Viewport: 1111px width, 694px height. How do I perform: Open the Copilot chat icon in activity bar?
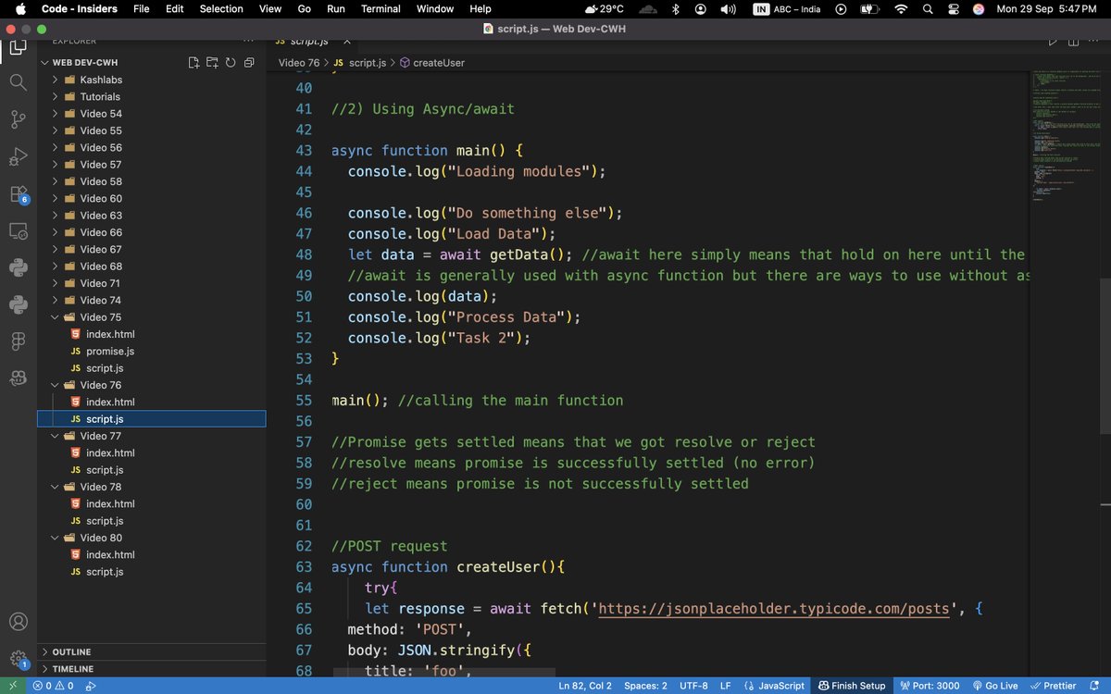pyautogui.click(x=18, y=378)
